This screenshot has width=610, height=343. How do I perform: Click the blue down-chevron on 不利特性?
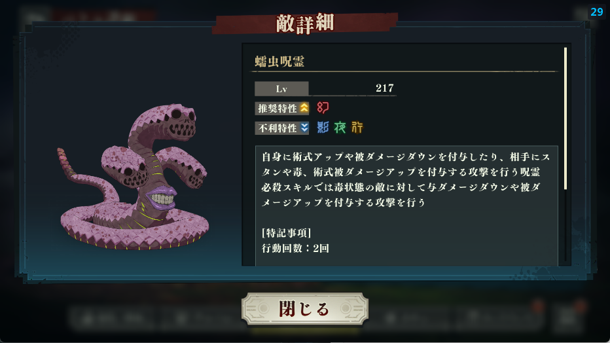pos(304,128)
